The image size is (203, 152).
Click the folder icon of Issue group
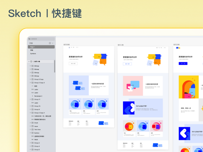coord(33,126)
